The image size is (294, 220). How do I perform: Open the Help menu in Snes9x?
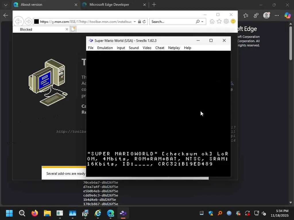point(187,48)
